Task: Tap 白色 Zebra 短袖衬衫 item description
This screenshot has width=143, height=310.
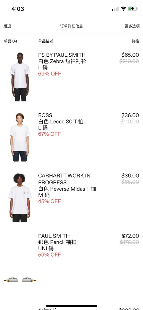Action: click(62, 61)
